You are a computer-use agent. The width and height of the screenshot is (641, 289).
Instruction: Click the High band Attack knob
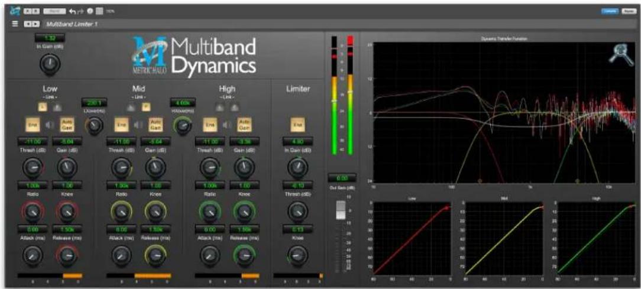pos(210,255)
